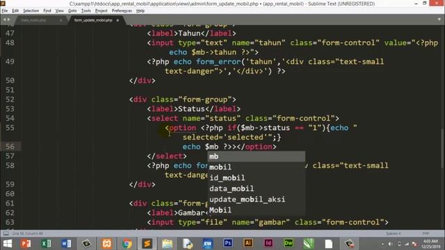This screenshot has height=250, width=445.
Task: Click the line and column status text
Action: 28,233
